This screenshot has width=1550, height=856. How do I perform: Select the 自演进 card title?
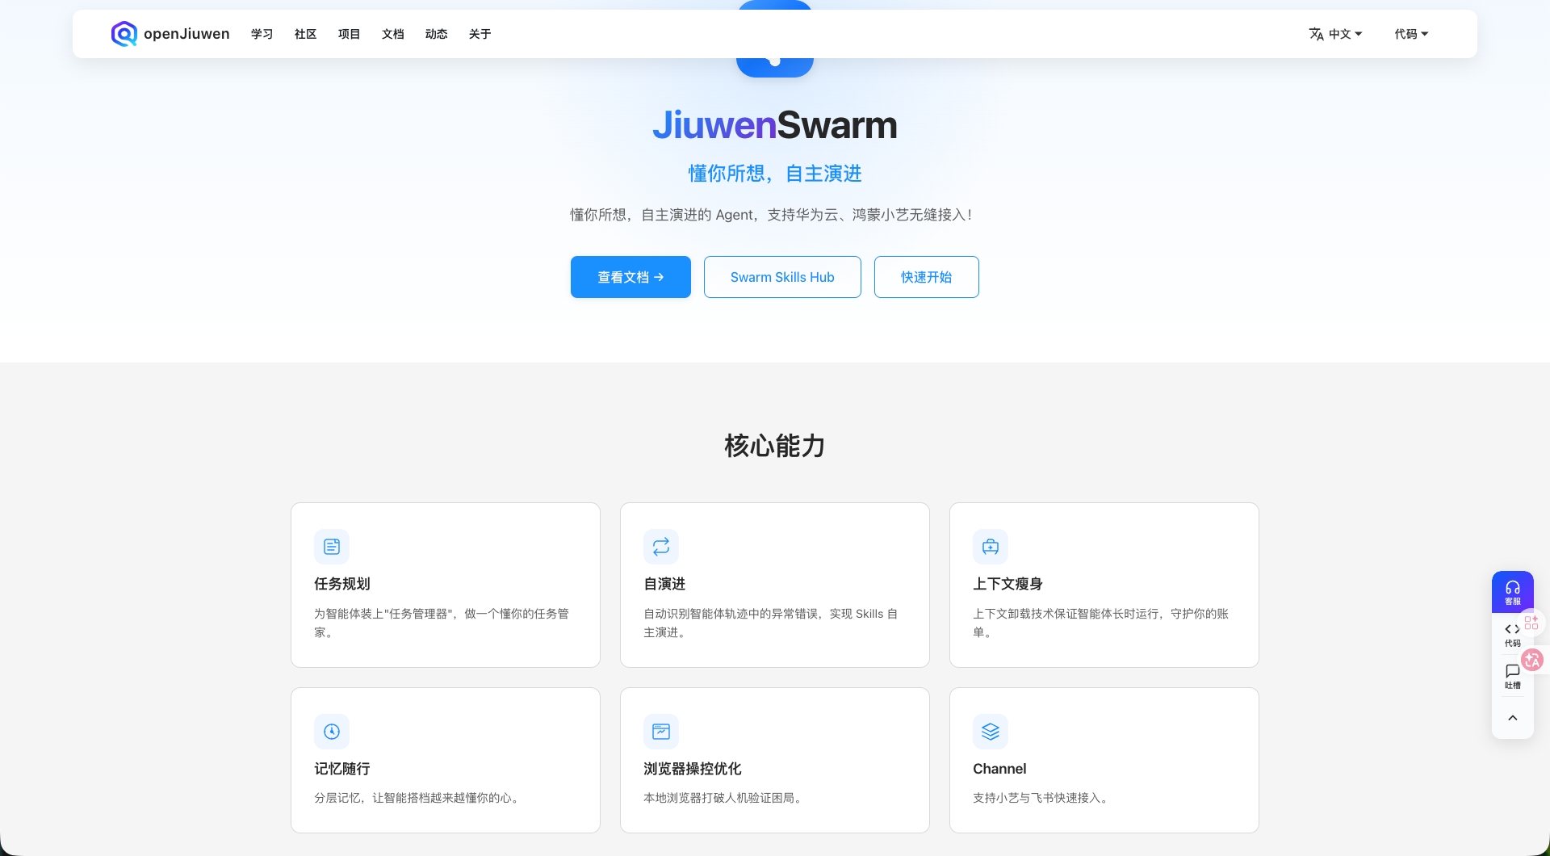[664, 584]
